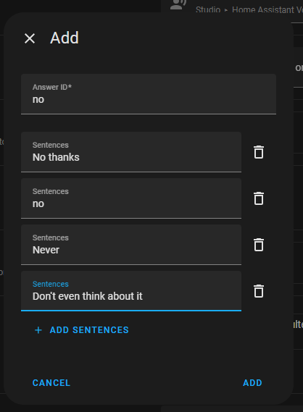This screenshot has height=412, width=303.
Task: Open the Studio breadcrumb link
Action: point(208,9)
